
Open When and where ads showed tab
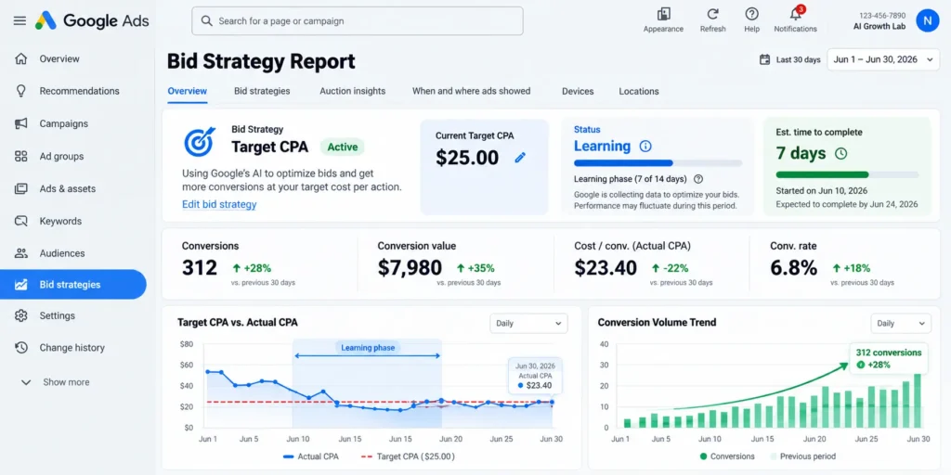click(x=471, y=91)
